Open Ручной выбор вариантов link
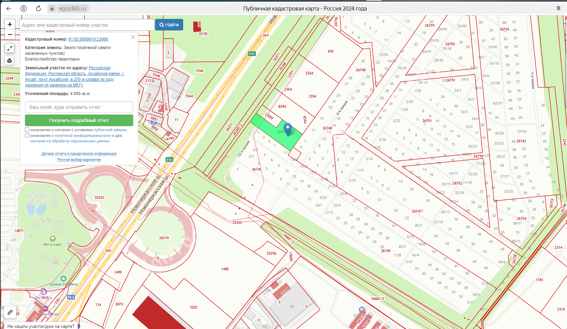The width and height of the screenshot is (567, 329). point(79,160)
